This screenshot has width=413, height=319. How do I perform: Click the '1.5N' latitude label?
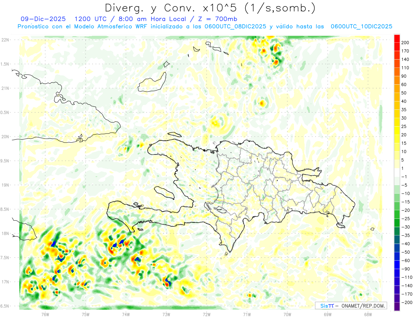[5, 64]
